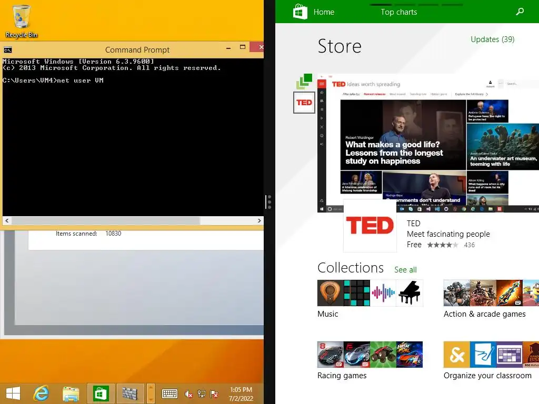Click the muted volume tray icon
This screenshot has width=539, height=404.
click(x=188, y=394)
